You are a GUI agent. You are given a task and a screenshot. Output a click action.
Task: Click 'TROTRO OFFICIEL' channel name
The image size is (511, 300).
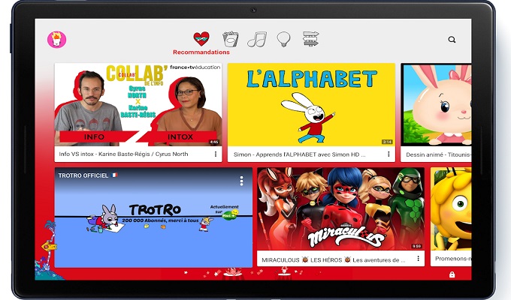click(x=83, y=175)
